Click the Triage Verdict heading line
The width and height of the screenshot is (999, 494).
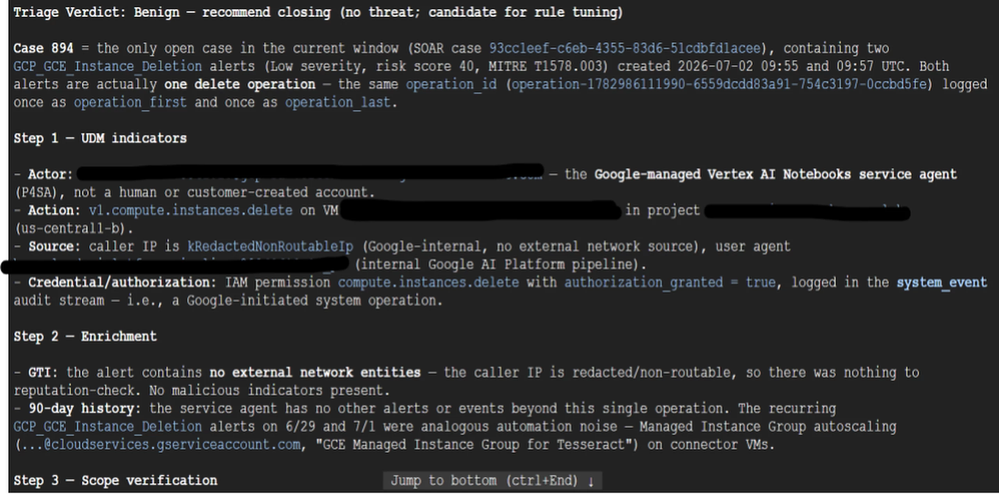[318, 12]
